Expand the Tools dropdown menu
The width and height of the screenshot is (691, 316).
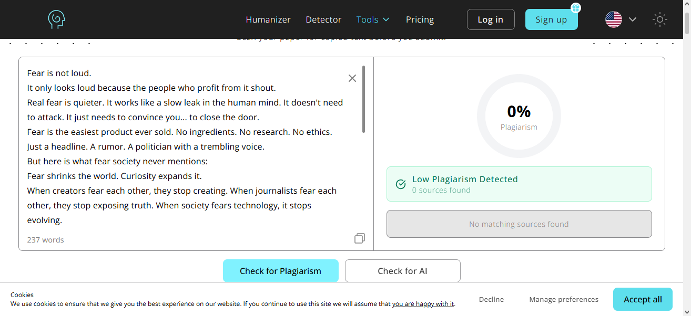point(373,19)
